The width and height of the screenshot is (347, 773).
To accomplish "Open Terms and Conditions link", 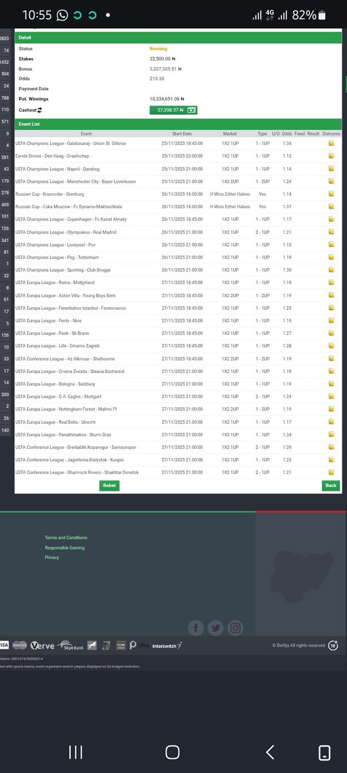I will tap(66, 537).
